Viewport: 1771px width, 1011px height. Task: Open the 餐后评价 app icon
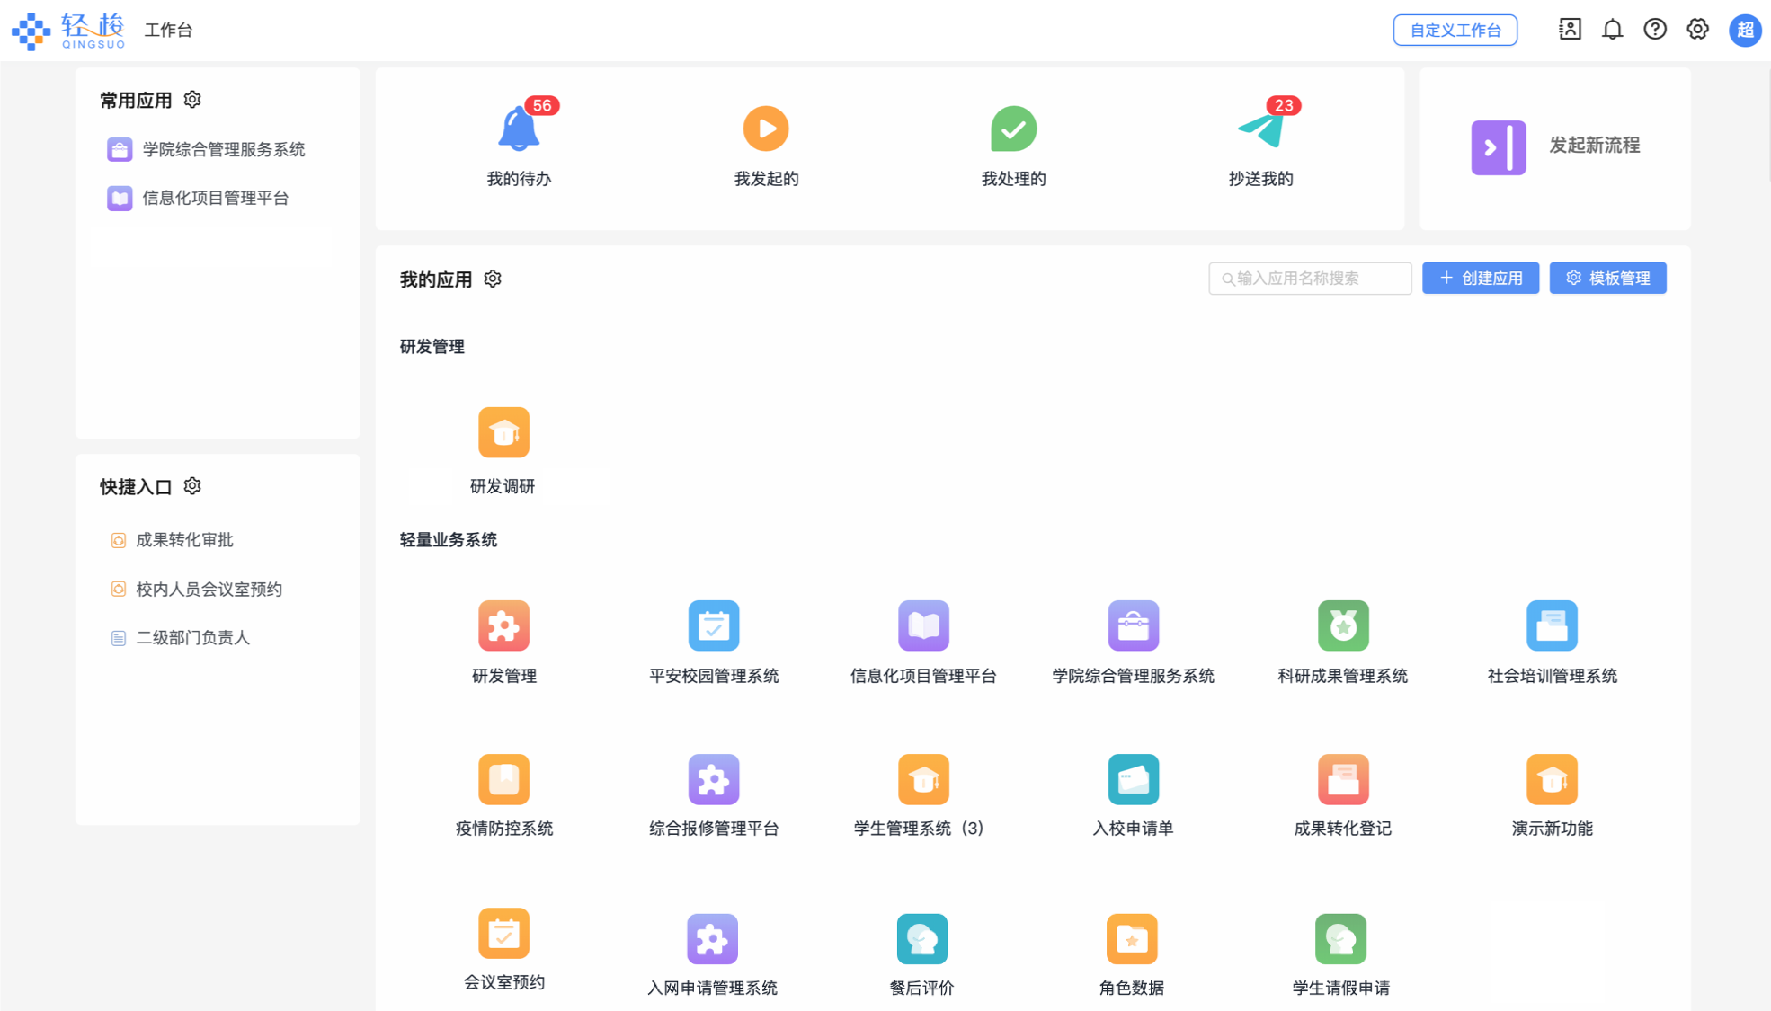[921, 938]
